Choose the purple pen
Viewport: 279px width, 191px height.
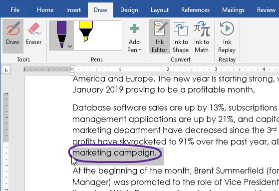(x=61, y=34)
